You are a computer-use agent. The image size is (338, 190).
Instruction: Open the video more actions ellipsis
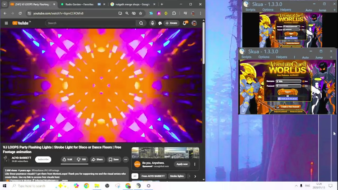(126, 159)
